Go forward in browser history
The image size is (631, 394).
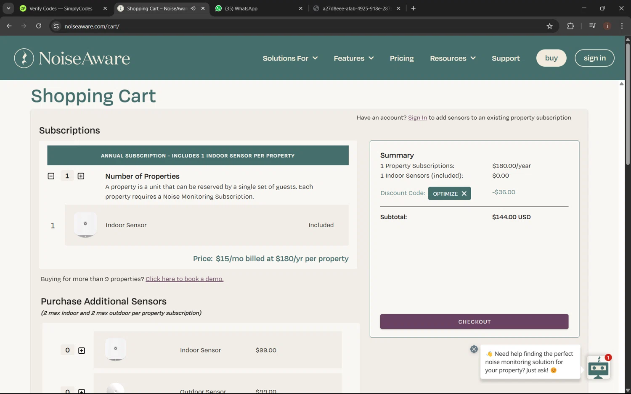tap(24, 26)
